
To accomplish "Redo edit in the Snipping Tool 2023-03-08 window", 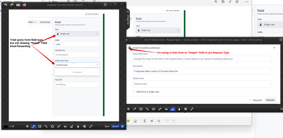I will pos(12,5).
